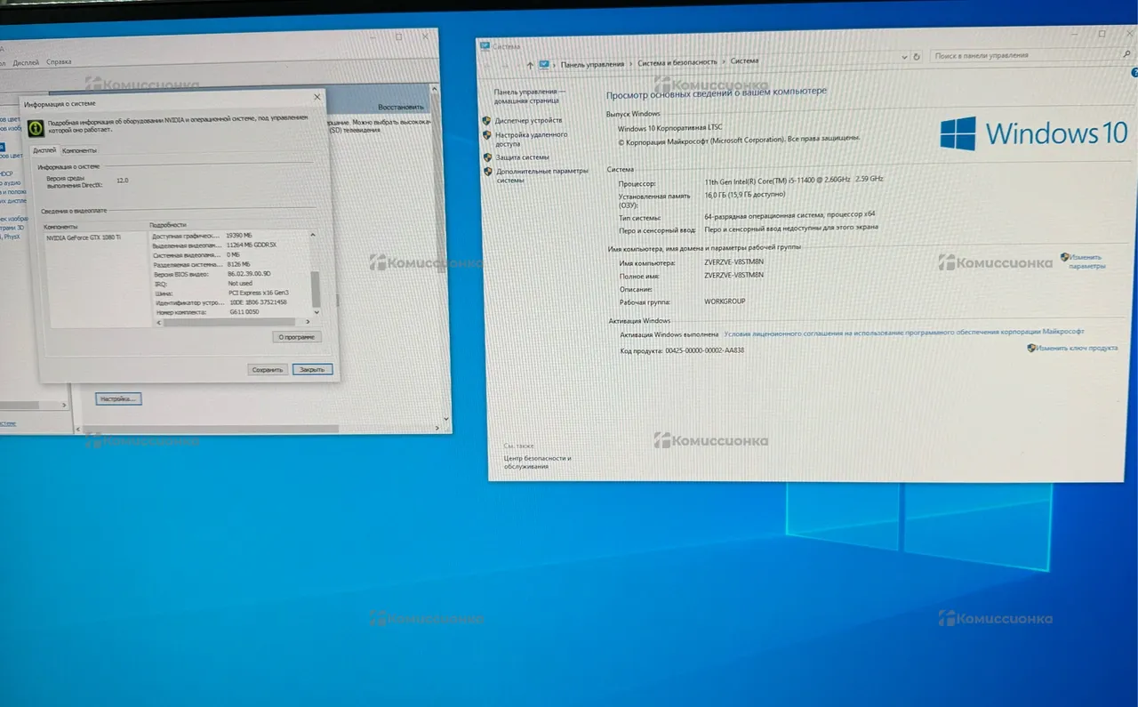Click the Подробности column header
1138x707 pixels.
click(168, 225)
